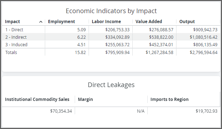The image size is (222, 129).
Task: Select the 1 - Direct row
Action: click(x=111, y=29)
